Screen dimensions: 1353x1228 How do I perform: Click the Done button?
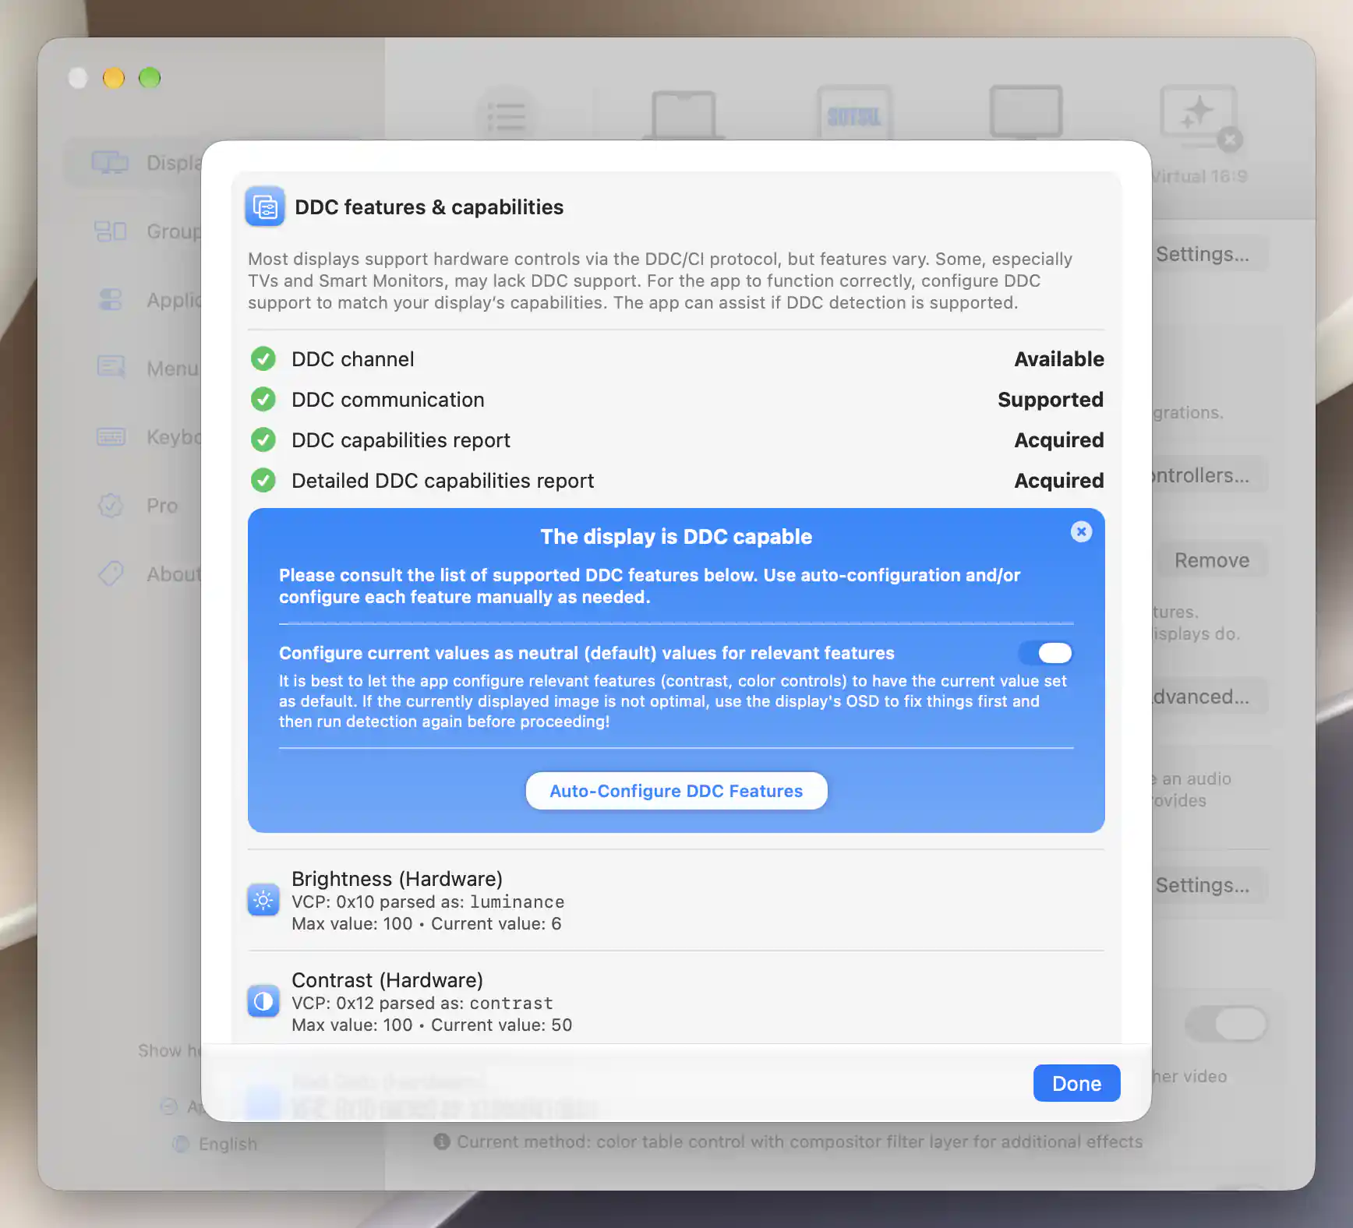pos(1076,1083)
